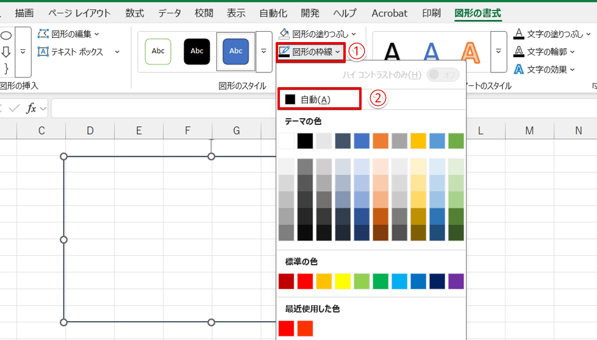Image resolution: width=597 pixels, height=340 pixels.
Task: Click the shape outline pen icon
Action: click(x=284, y=51)
